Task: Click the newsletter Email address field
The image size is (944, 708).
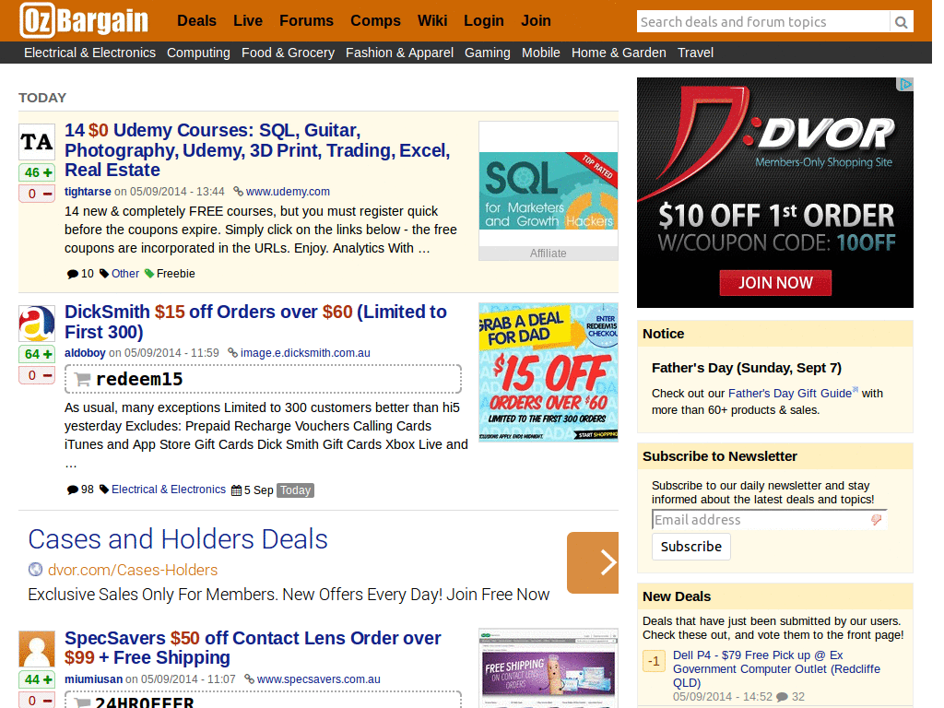Action: pyautogui.click(x=770, y=520)
